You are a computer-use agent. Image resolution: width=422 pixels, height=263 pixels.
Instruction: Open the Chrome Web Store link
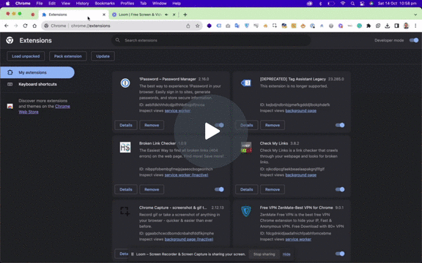click(x=45, y=109)
